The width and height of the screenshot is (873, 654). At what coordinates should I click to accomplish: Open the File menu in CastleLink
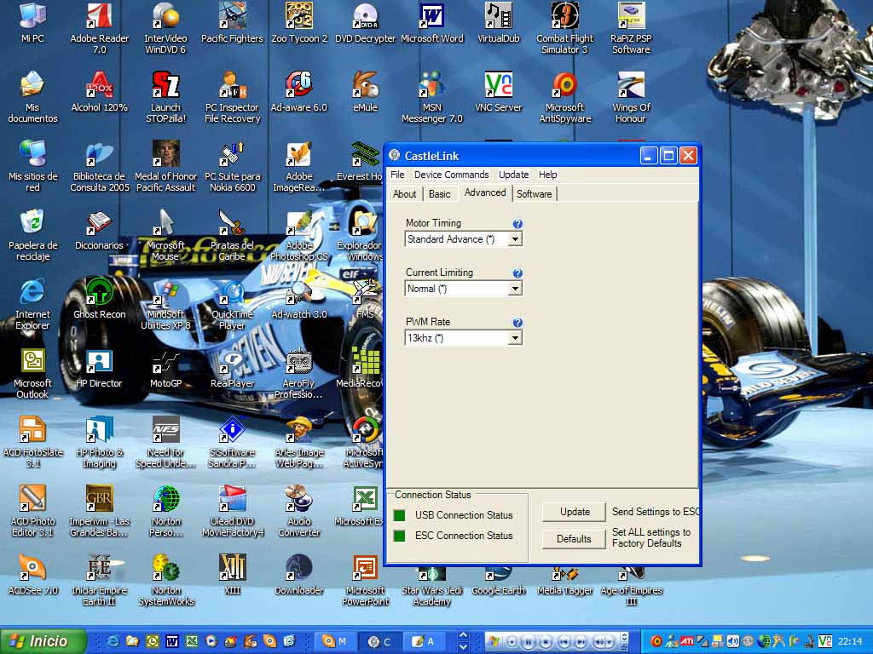(397, 175)
